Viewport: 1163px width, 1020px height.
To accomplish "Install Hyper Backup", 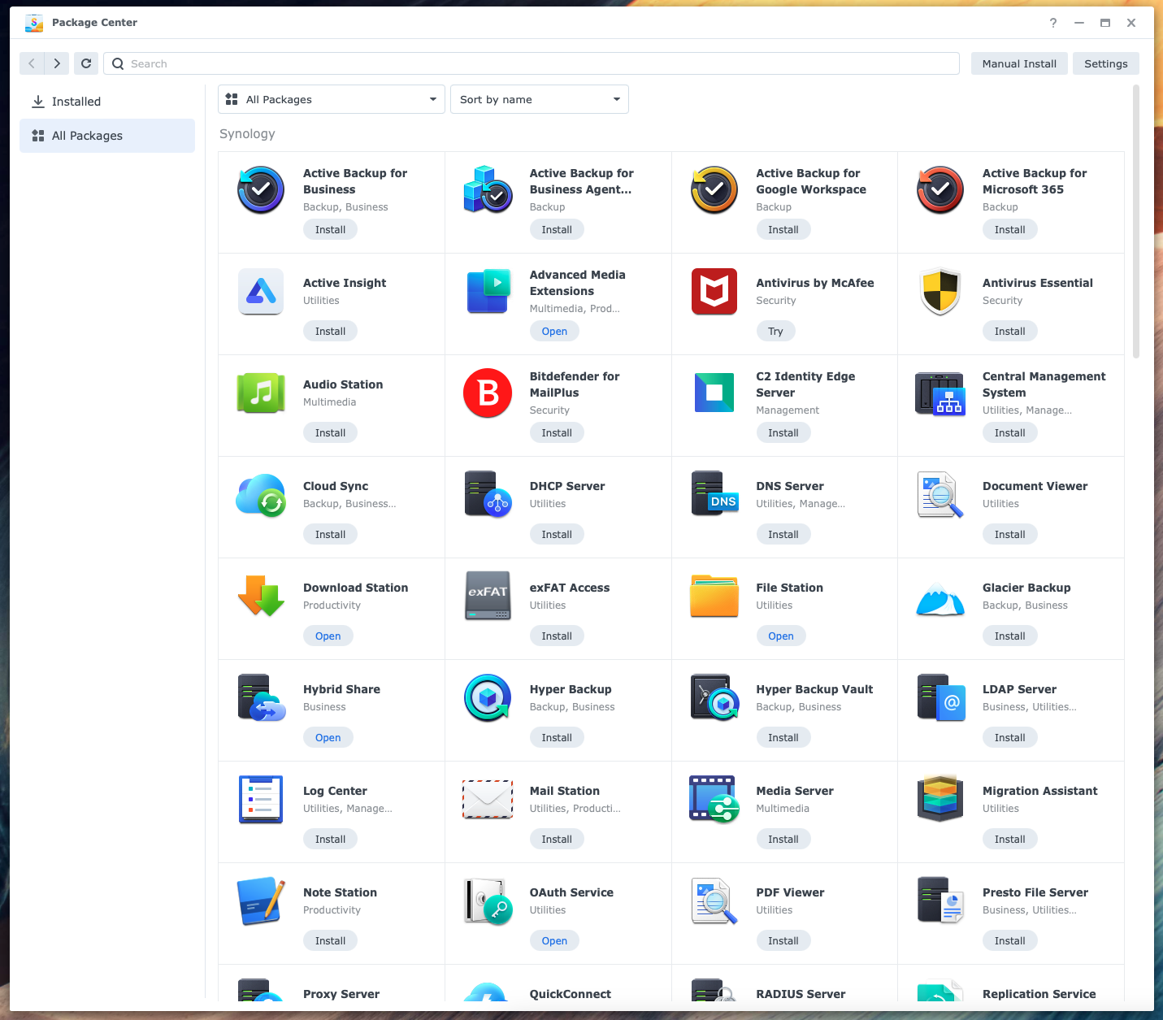I will point(557,737).
